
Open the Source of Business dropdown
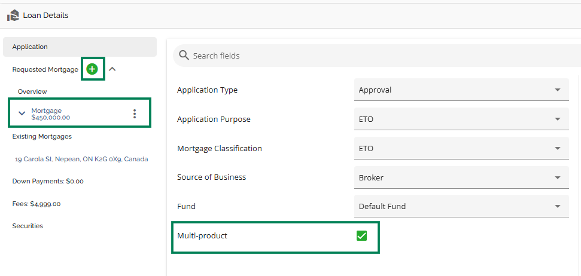(461, 177)
